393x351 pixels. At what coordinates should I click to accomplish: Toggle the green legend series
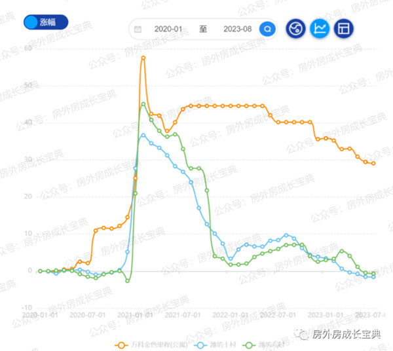[x=263, y=345]
